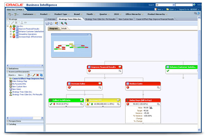Viewport: 205px width, 136px height.
Task: Click refresh icon in Scorecard Documents toolbar
Action: (41, 75)
